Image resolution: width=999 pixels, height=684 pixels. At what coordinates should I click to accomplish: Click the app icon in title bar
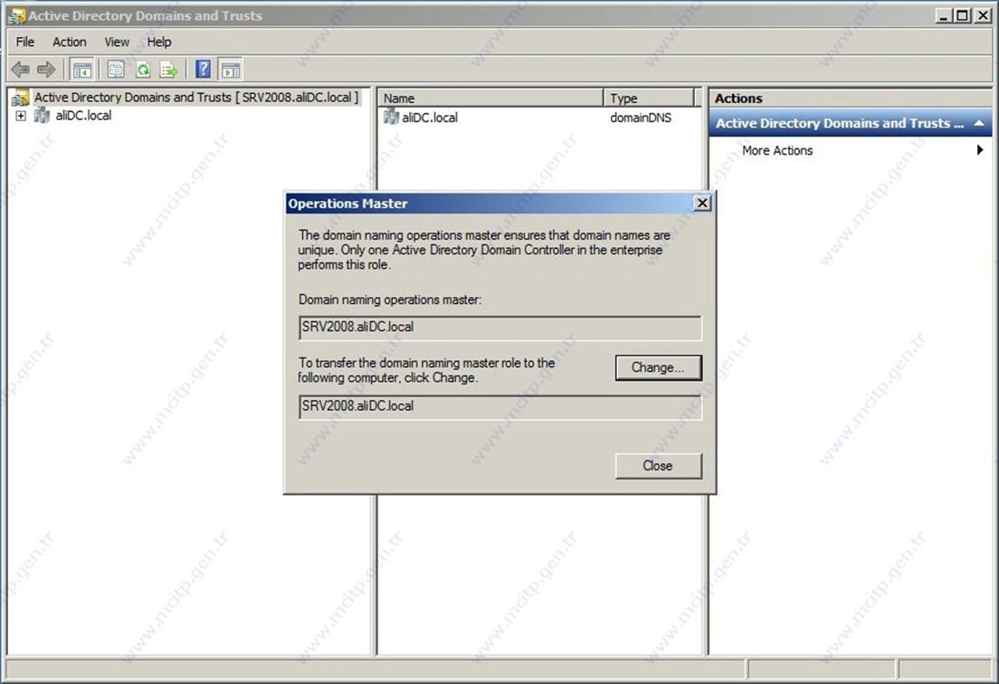point(16,16)
